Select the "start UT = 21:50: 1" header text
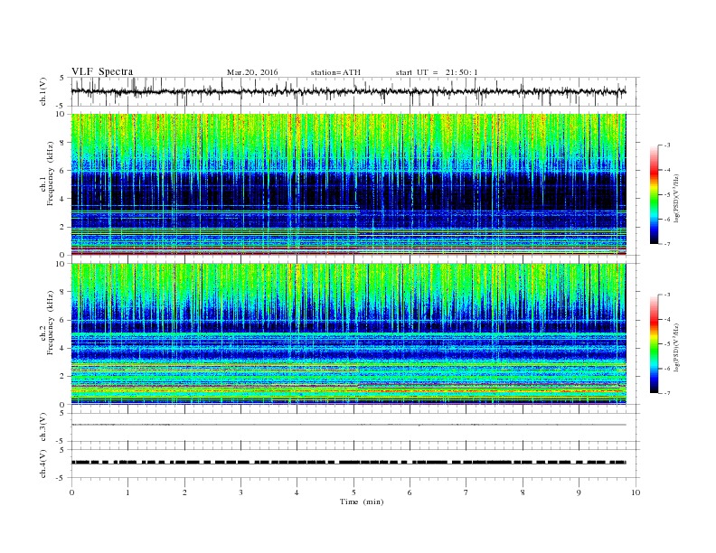The image size is (716, 553). [437, 72]
